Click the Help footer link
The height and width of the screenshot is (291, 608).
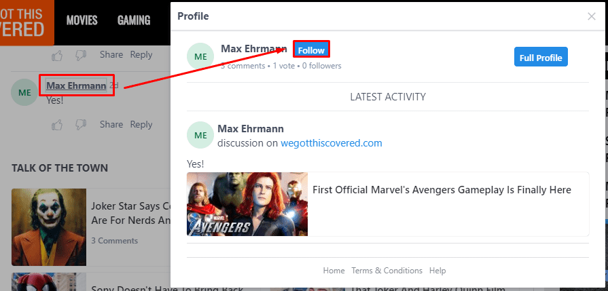pyautogui.click(x=437, y=271)
